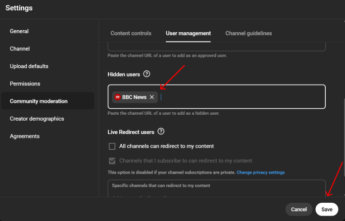This screenshot has height=221, width=345.
Task: Click 'Paste the channel URL... hidden user' hint
Action: pyautogui.click(x=163, y=113)
